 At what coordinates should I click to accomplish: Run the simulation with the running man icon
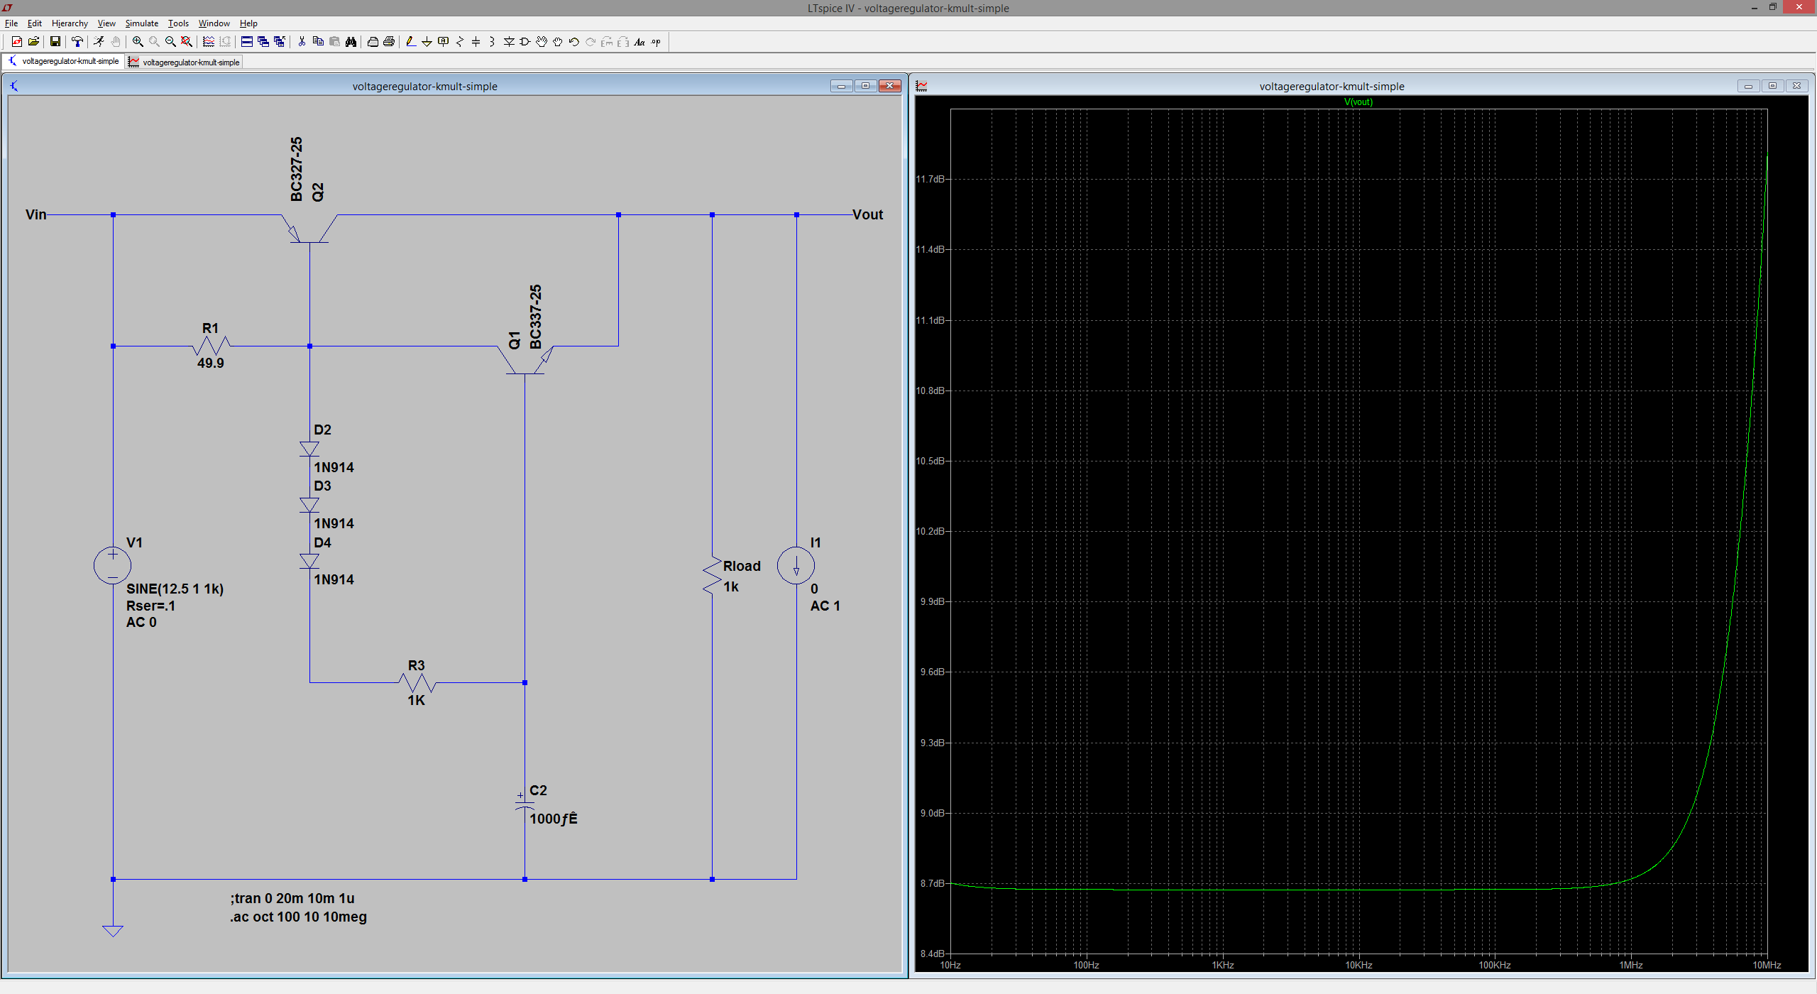[99, 42]
